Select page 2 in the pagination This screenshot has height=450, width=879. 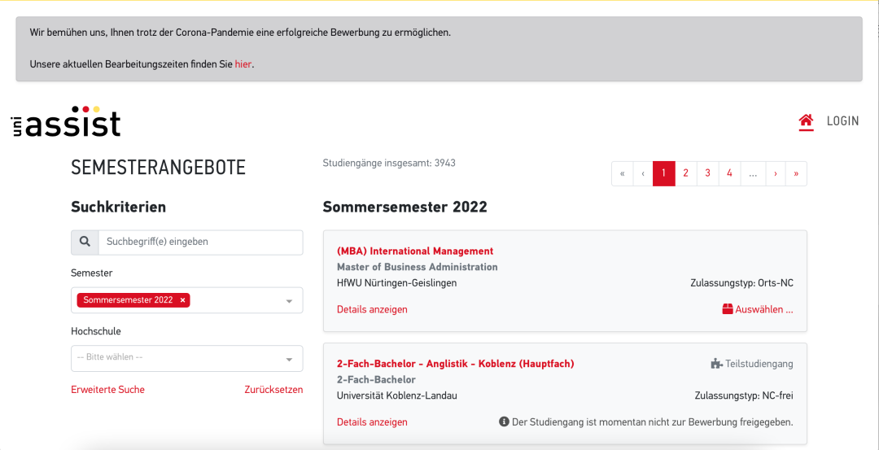(685, 173)
